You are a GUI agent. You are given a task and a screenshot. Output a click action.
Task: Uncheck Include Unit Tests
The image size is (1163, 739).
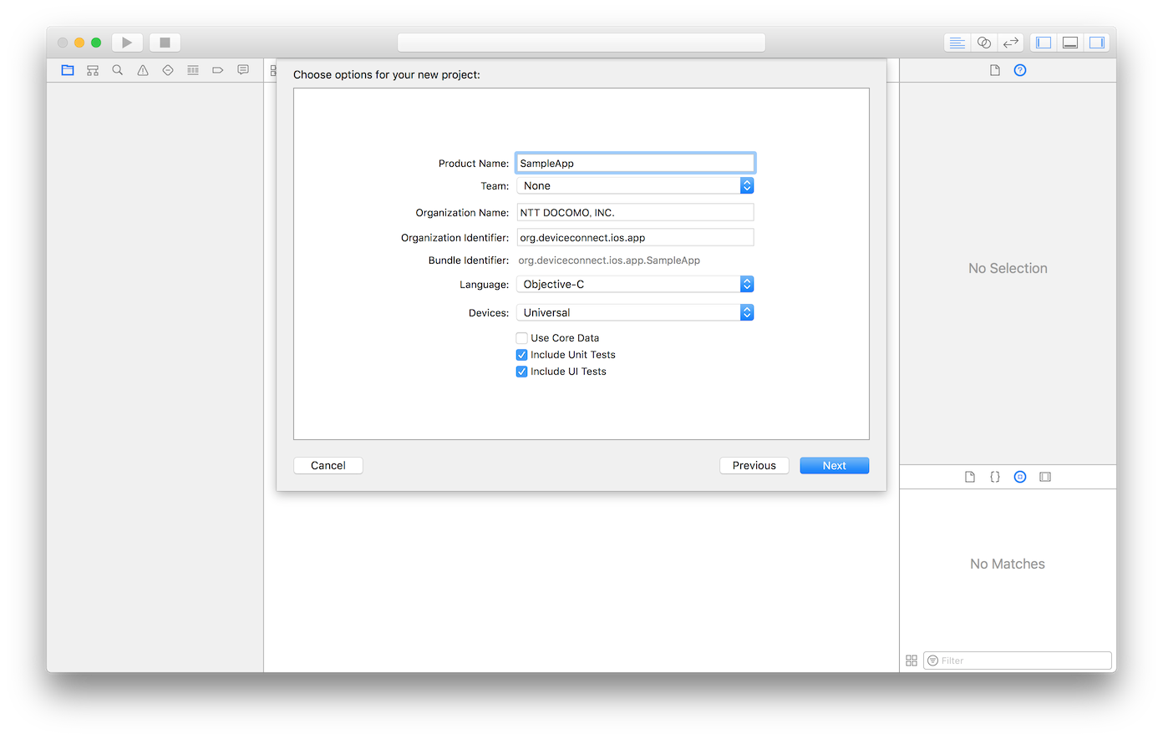click(x=522, y=355)
